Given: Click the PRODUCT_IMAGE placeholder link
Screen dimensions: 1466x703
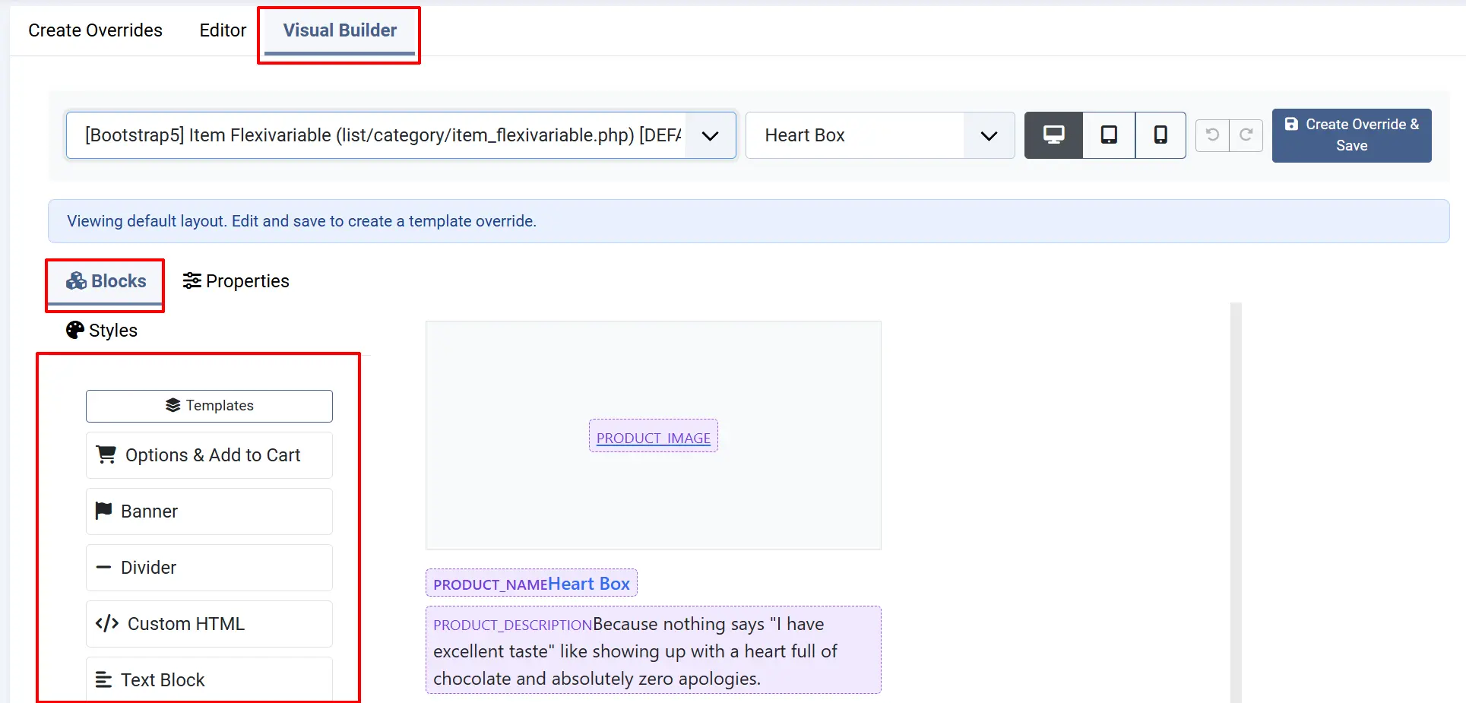Looking at the screenshot, I should pos(654,438).
